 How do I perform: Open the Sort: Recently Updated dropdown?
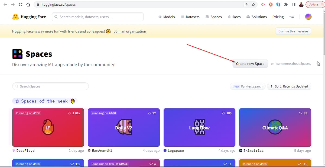pyautogui.click(x=289, y=86)
